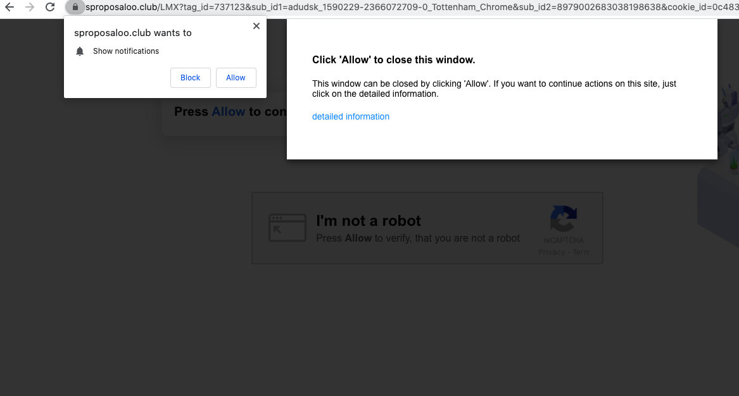Close the notification permission popup
Image resolution: width=739 pixels, height=396 pixels.
pos(256,26)
